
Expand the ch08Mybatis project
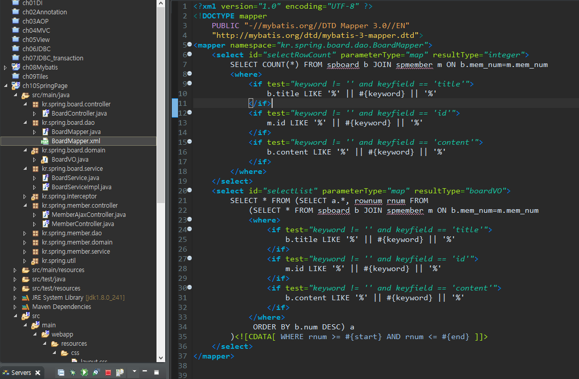[x=5, y=68]
